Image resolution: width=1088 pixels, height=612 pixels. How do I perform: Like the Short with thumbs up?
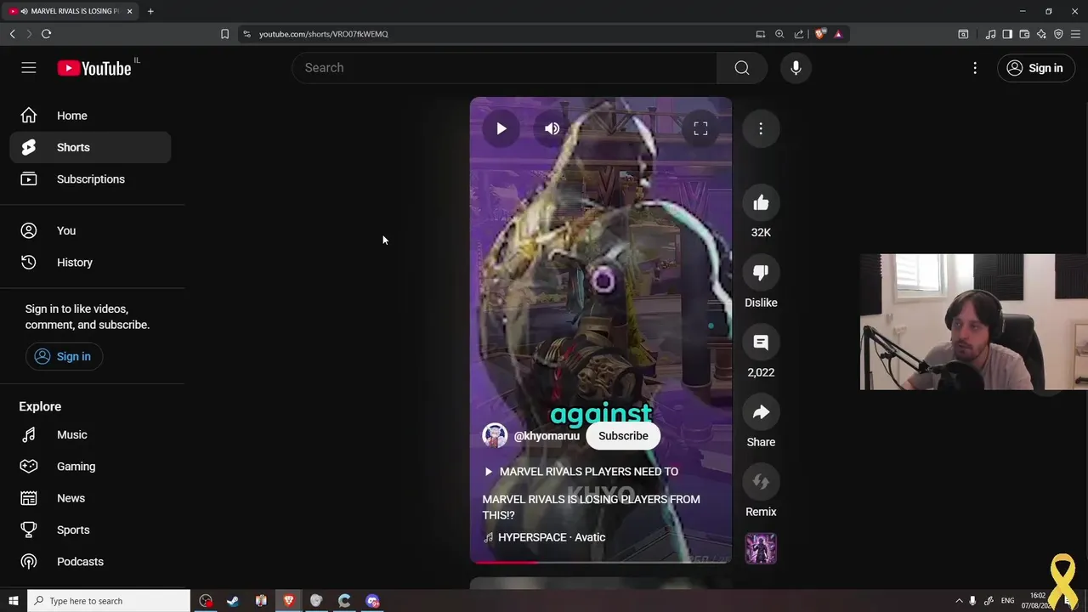761,203
